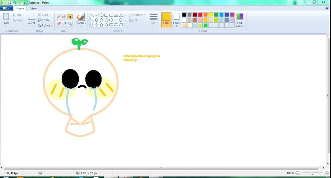
Task: Choose the Rectangle shape
Action: point(106,15)
